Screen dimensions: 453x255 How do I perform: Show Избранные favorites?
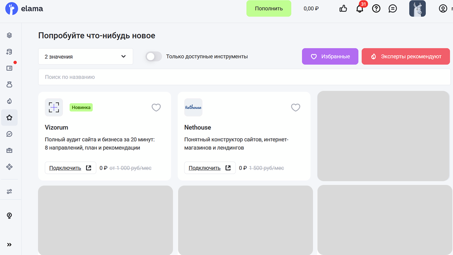pyautogui.click(x=330, y=56)
